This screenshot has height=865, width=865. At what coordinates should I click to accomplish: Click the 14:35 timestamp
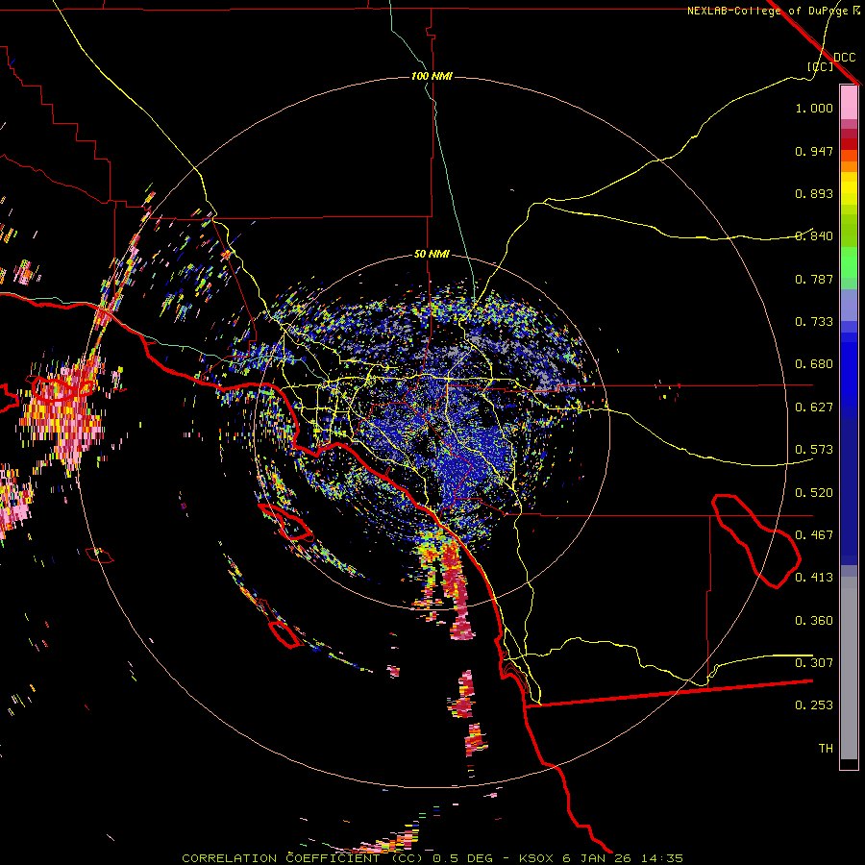point(663,858)
